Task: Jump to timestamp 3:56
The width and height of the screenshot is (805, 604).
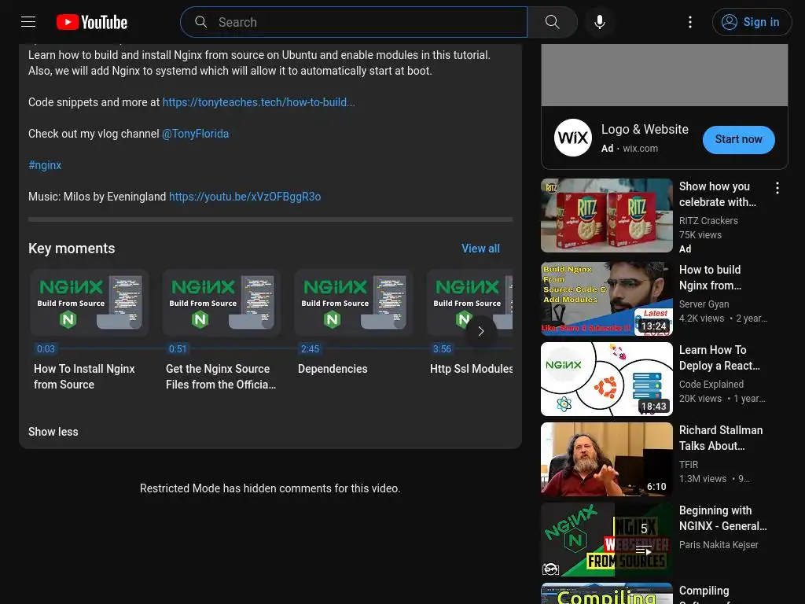Action: [x=442, y=348]
